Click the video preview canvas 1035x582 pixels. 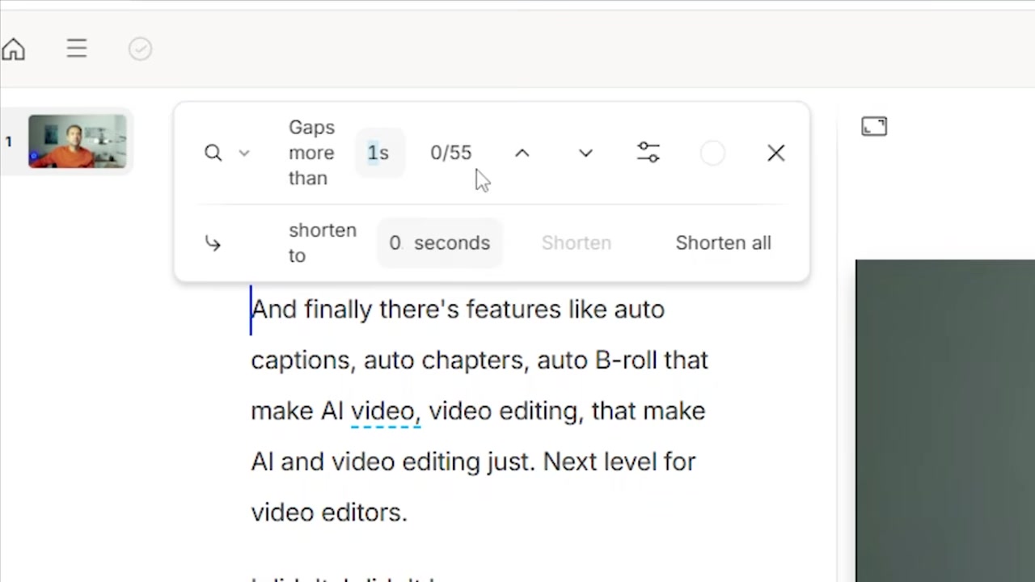945,420
